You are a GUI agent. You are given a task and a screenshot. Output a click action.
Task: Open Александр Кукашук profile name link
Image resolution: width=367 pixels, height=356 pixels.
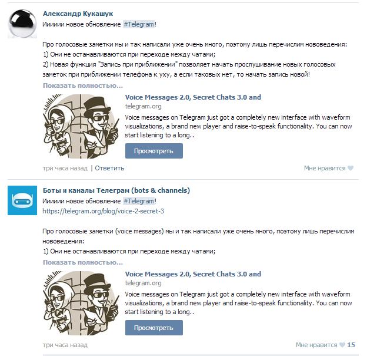point(78,14)
